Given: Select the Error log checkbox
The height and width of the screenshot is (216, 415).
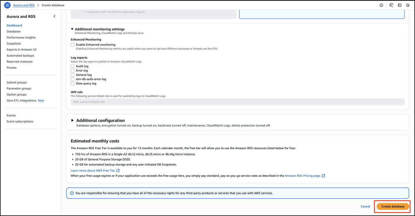Looking at the screenshot, I should tap(72, 71).
